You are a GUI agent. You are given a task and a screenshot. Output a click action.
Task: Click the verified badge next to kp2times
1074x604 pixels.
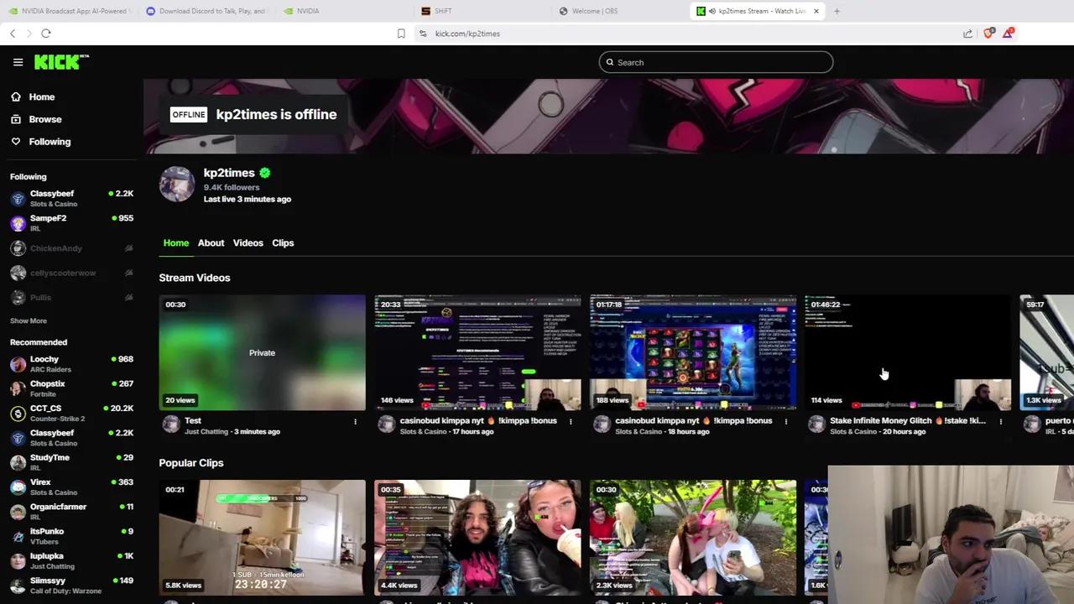[264, 172]
